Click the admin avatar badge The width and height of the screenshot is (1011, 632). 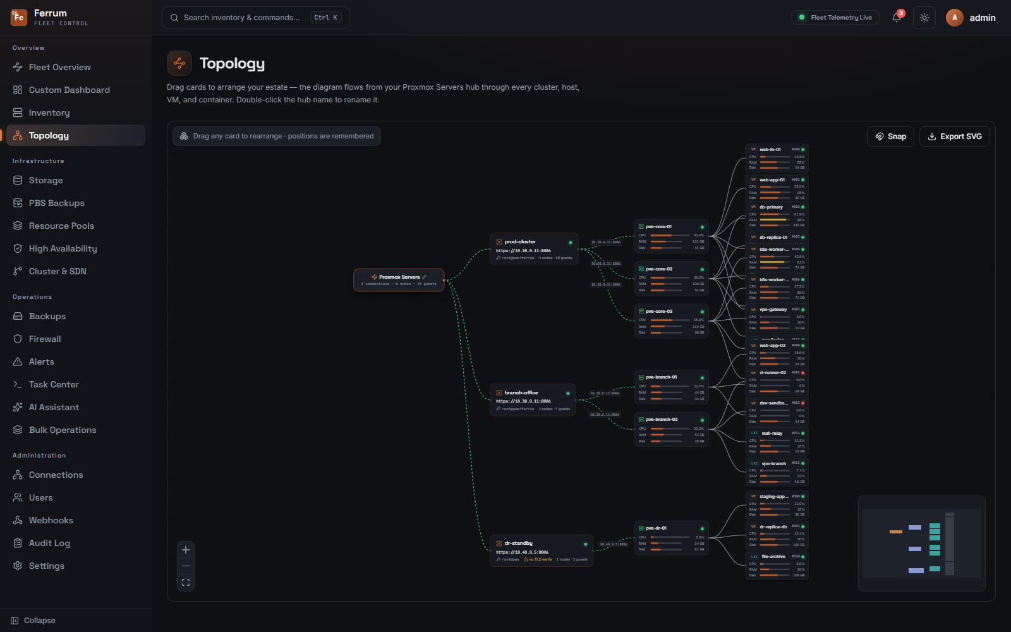(x=954, y=18)
